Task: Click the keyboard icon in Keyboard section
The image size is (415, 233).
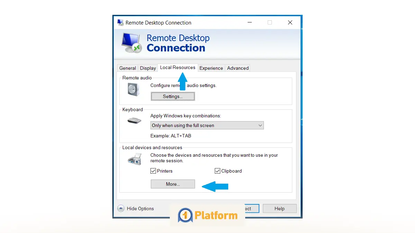Action: (x=133, y=121)
